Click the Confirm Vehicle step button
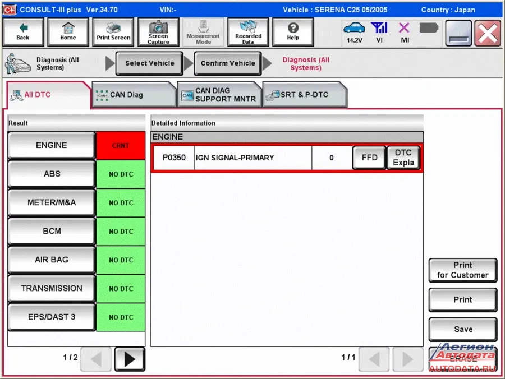Image resolution: width=505 pixels, height=379 pixels. coord(228,63)
